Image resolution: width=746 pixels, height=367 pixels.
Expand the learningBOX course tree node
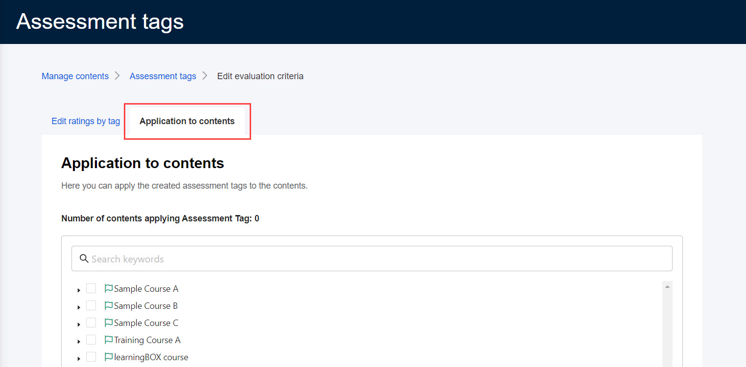(x=79, y=359)
